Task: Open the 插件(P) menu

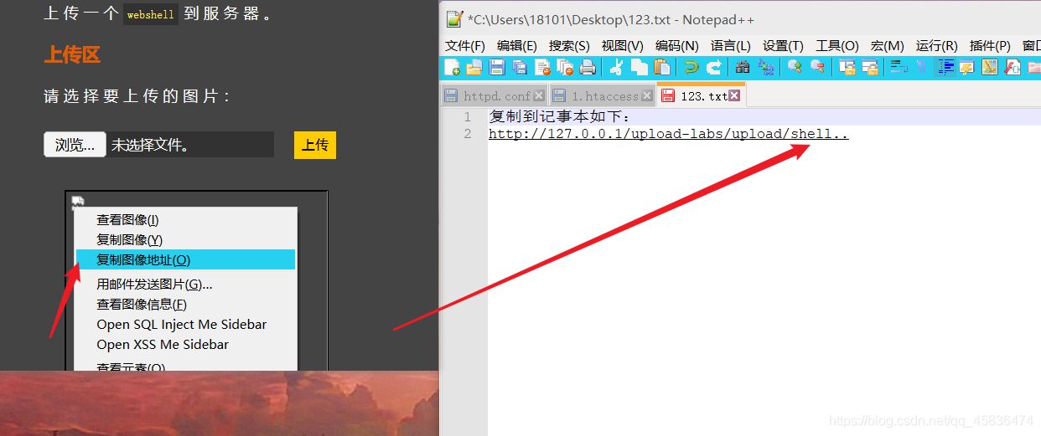Action: coord(990,45)
